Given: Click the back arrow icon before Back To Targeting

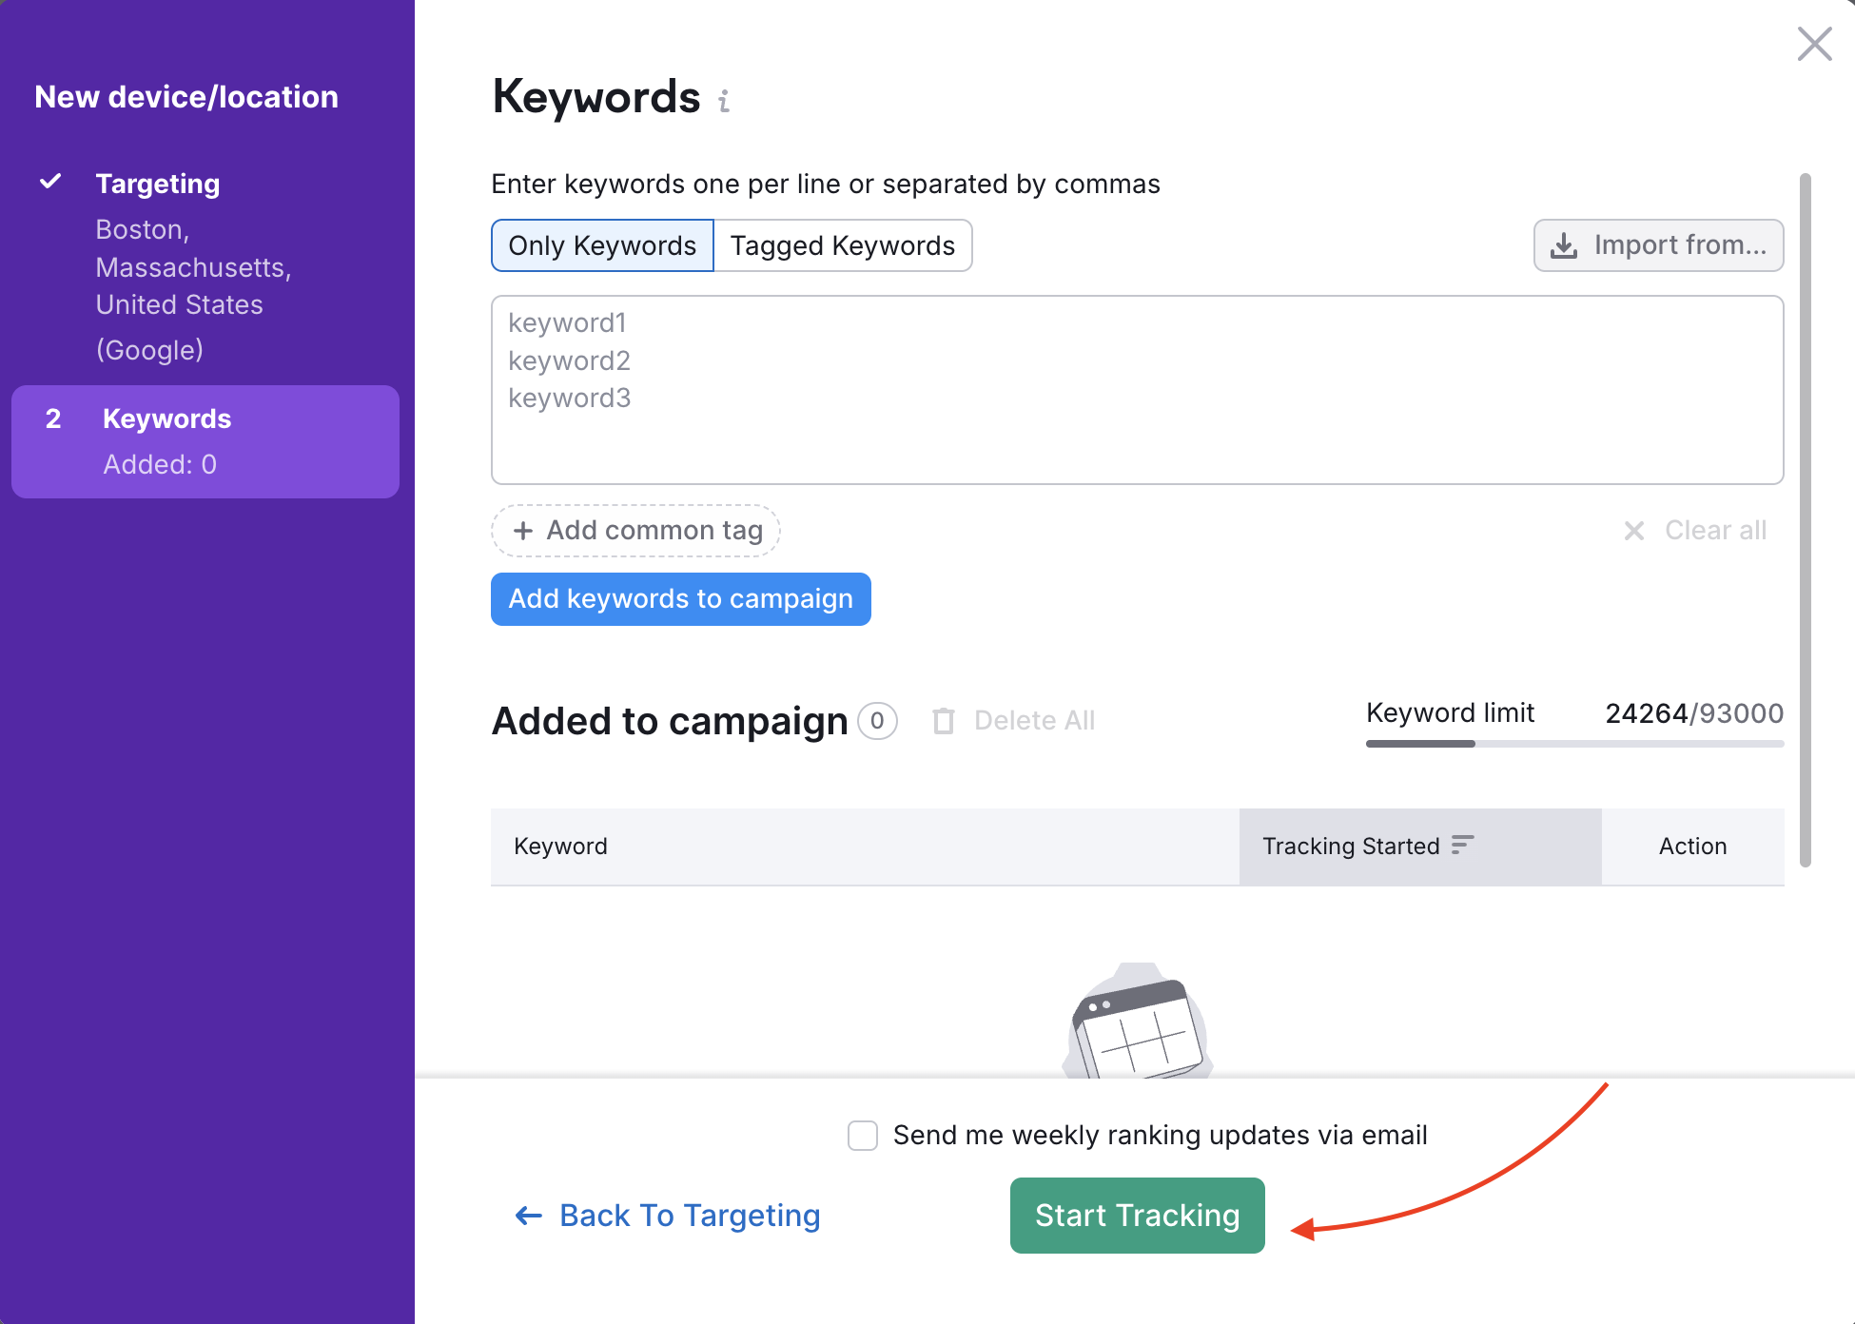Looking at the screenshot, I should click(x=528, y=1216).
